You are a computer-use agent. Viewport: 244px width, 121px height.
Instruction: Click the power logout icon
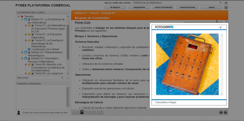click(226, 7)
